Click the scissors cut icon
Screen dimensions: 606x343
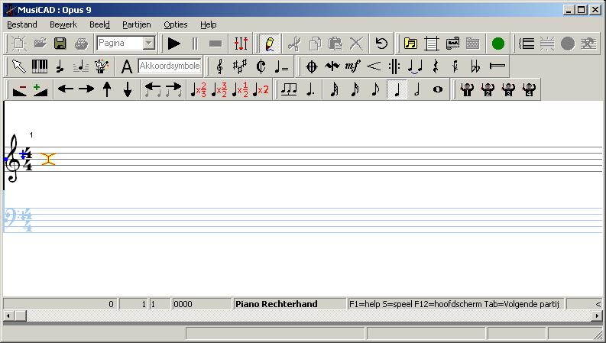tap(294, 44)
